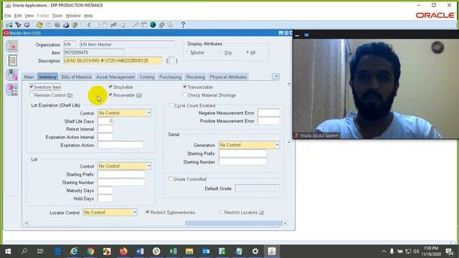The width and height of the screenshot is (459, 258).
Task: Enable the Revision Control checkbox
Action: (x=32, y=95)
